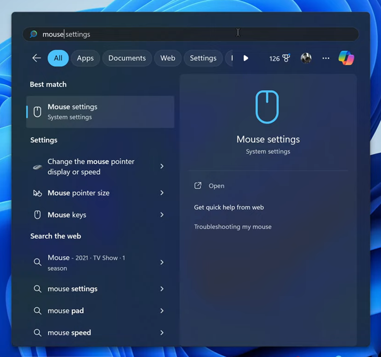Screen dimensions: 381x357
Task: Open Mouse settings from the preview pane
Action: point(216,186)
